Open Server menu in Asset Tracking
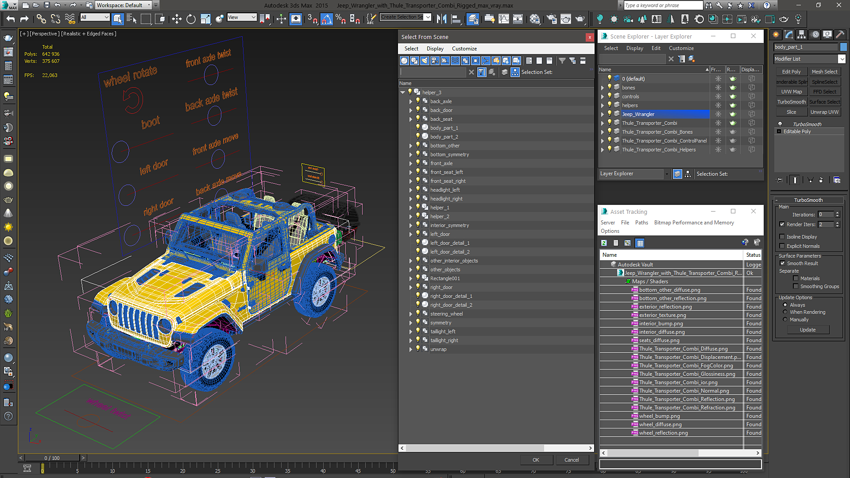850x478 pixels. point(607,223)
